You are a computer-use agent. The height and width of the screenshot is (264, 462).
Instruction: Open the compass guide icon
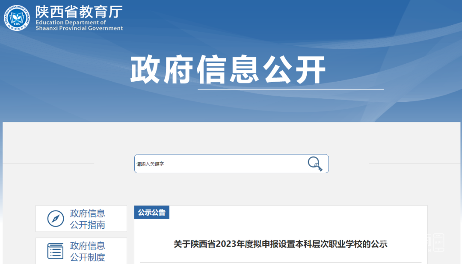55,219
